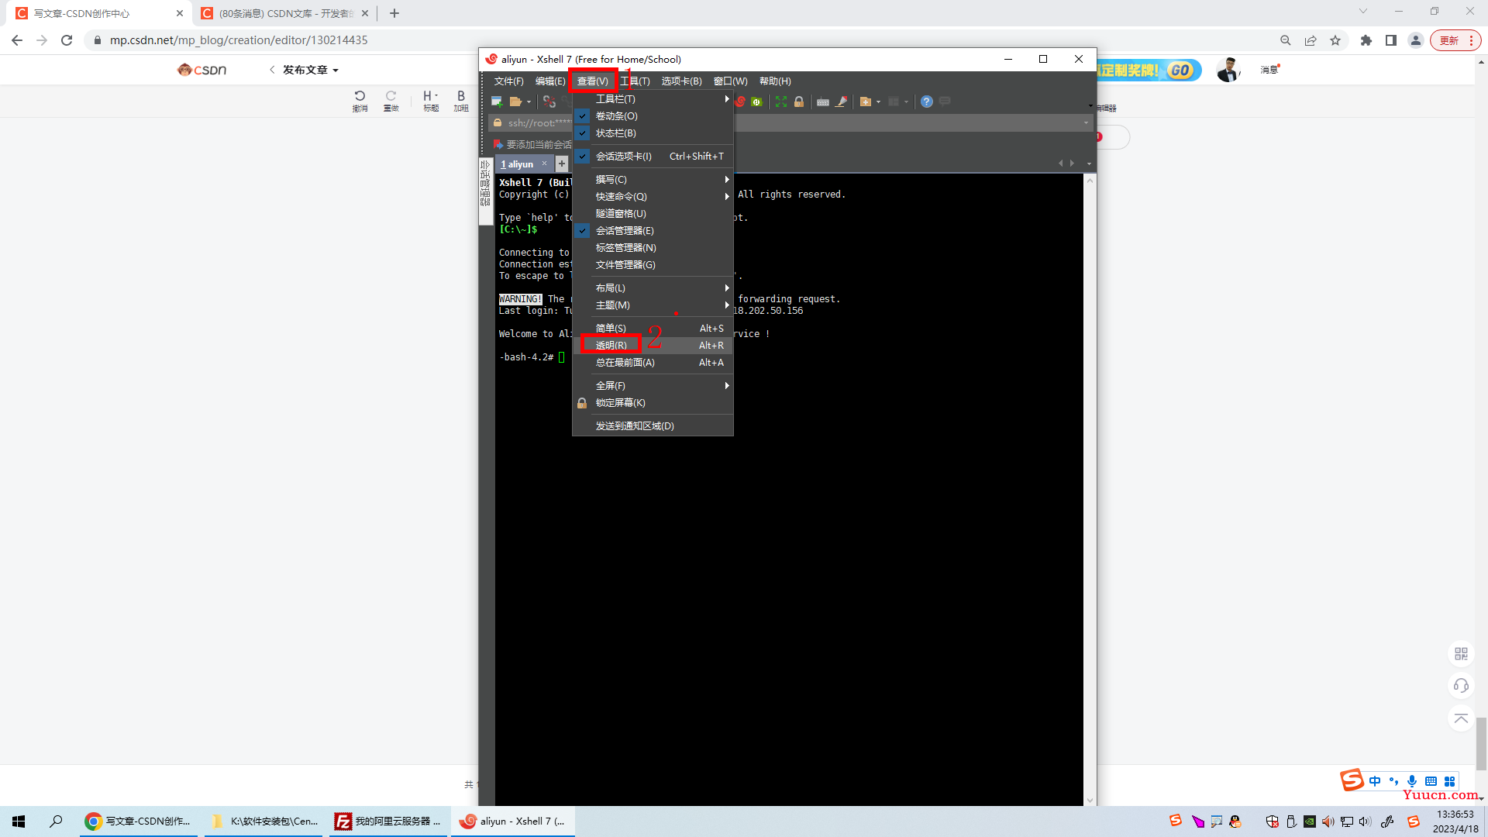Click the back-to-top icon on CSDN page
This screenshot has width=1488, height=837.
point(1461,718)
